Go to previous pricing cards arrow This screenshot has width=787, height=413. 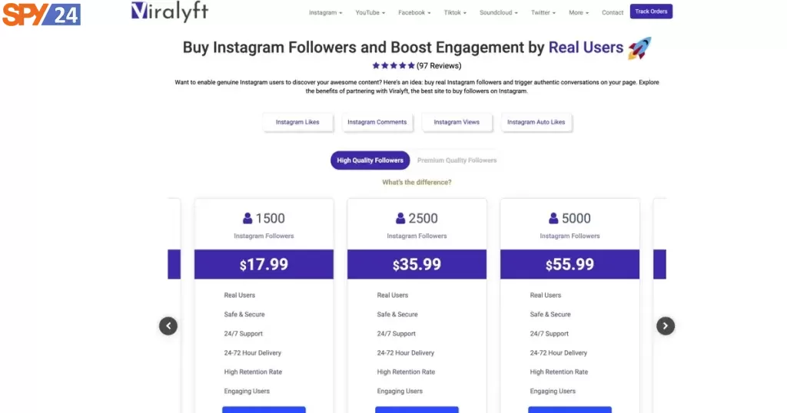point(168,325)
